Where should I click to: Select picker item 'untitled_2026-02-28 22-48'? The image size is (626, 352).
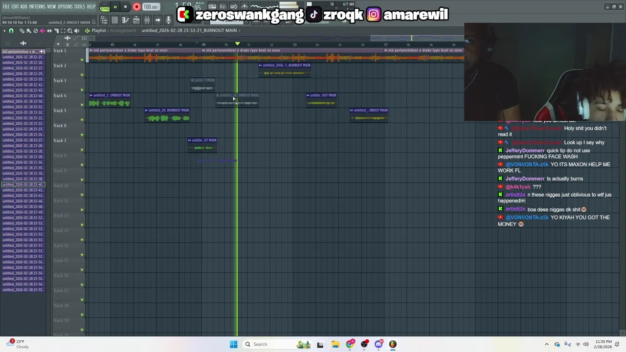[23, 96]
